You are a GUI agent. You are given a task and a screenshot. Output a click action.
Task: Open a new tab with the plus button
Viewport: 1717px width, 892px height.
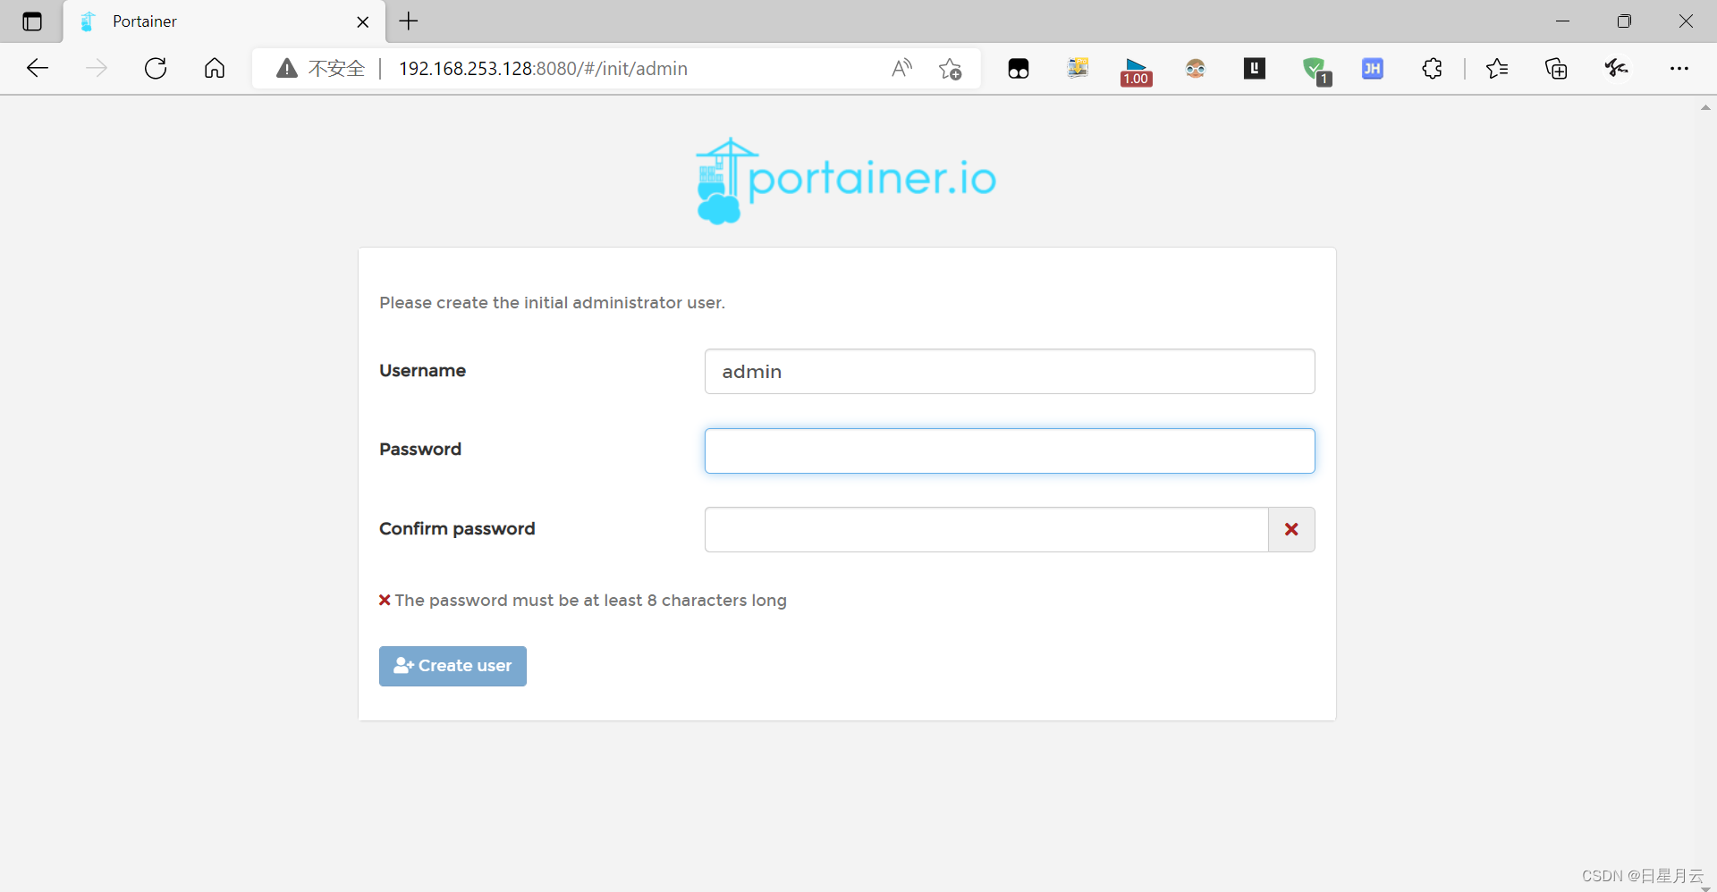pyautogui.click(x=408, y=21)
